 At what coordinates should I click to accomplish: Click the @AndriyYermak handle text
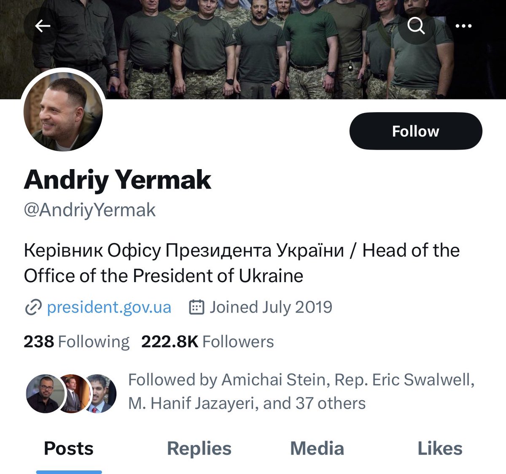coord(90,210)
